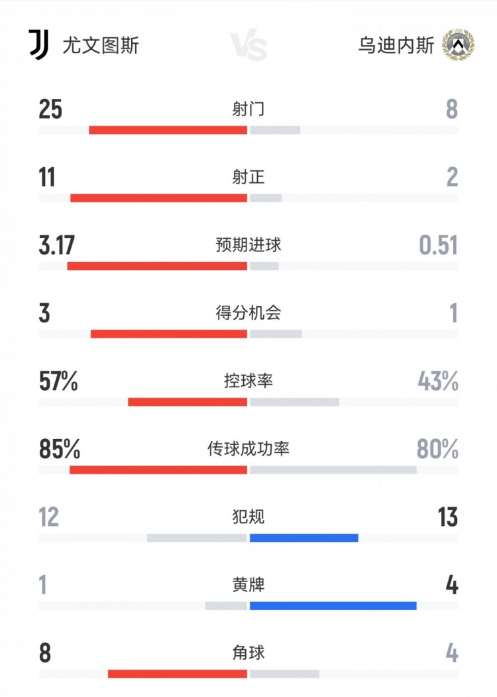
Task: Click the red Juventus 角球 bar
Action: point(178,674)
